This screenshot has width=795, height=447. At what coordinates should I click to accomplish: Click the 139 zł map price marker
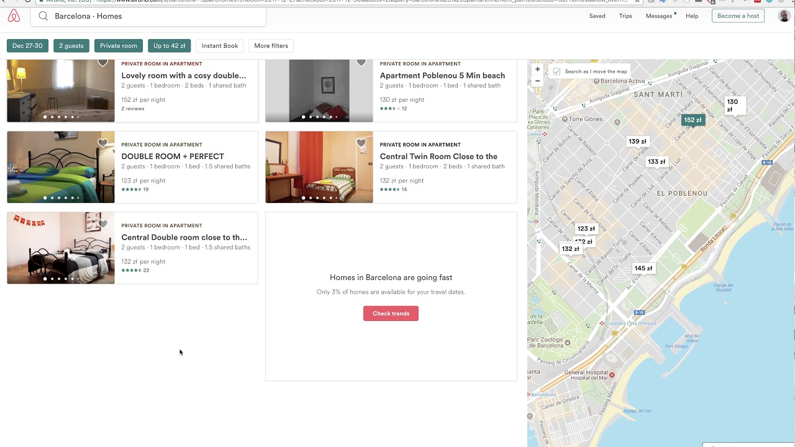[637, 142]
